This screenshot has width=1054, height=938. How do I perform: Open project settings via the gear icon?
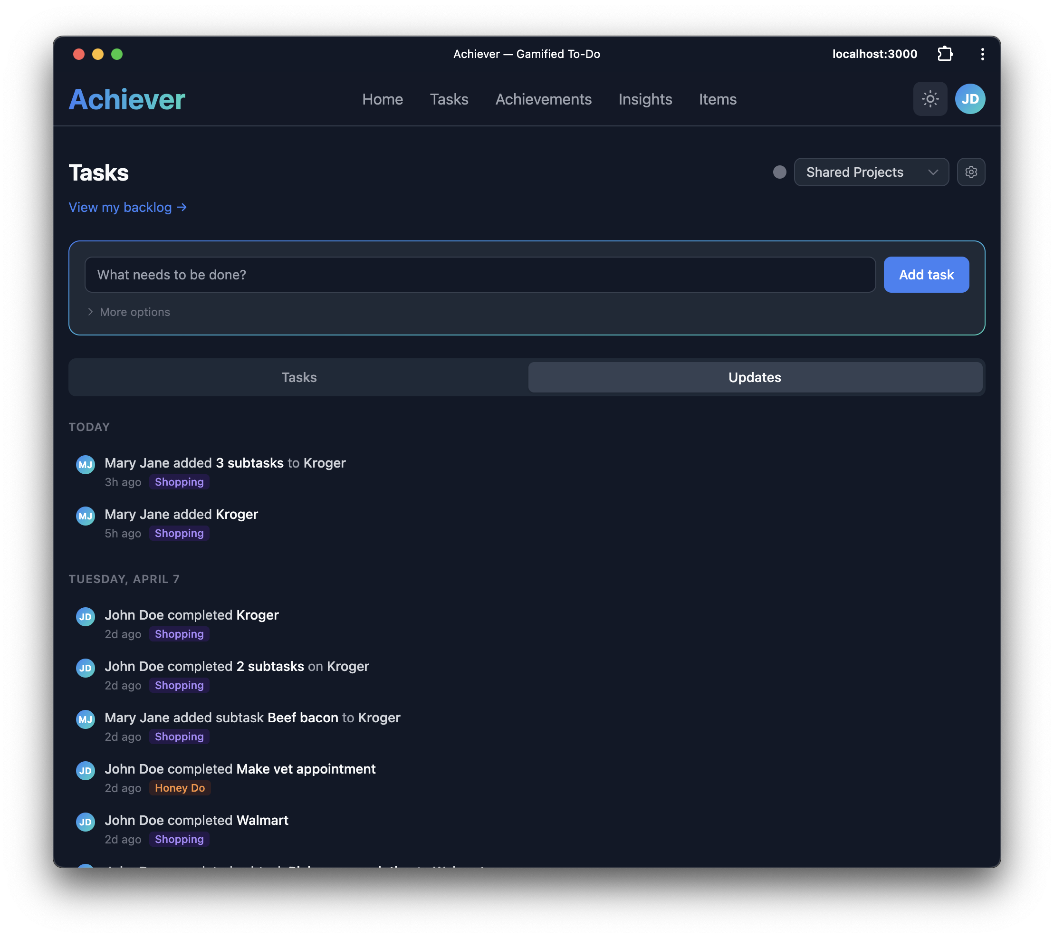coord(971,172)
